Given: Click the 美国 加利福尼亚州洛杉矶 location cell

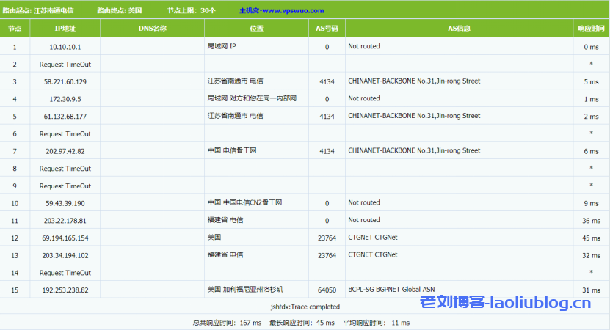Looking at the screenshot, I should (245, 290).
